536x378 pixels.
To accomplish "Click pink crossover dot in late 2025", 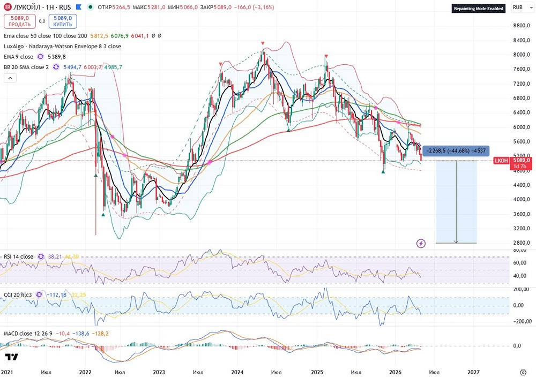I will [x=376, y=108].
